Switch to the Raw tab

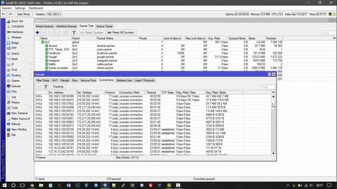pos(75,80)
